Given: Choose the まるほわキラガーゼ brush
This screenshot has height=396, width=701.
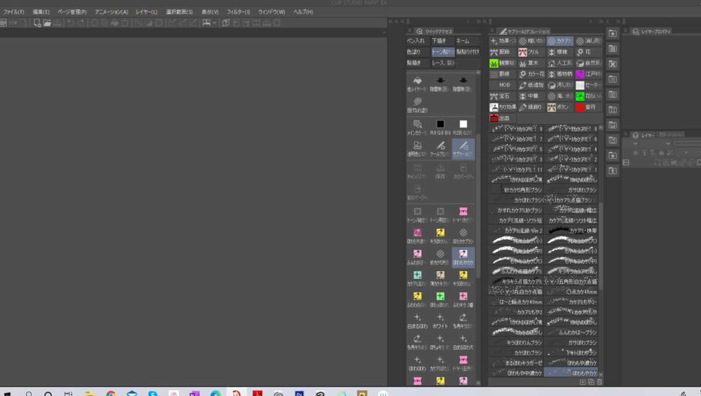Looking at the screenshot, I should pos(516,363).
